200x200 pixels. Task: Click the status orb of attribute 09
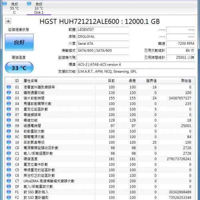coord(9,126)
